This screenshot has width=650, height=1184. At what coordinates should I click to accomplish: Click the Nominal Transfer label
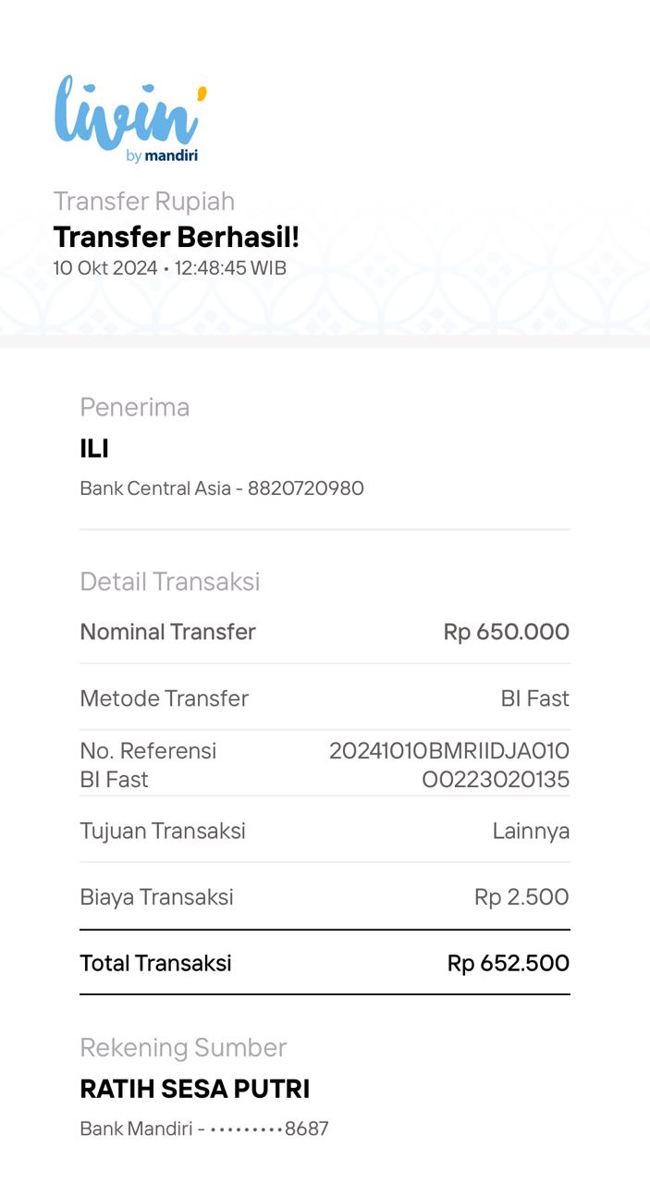[x=167, y=632]
